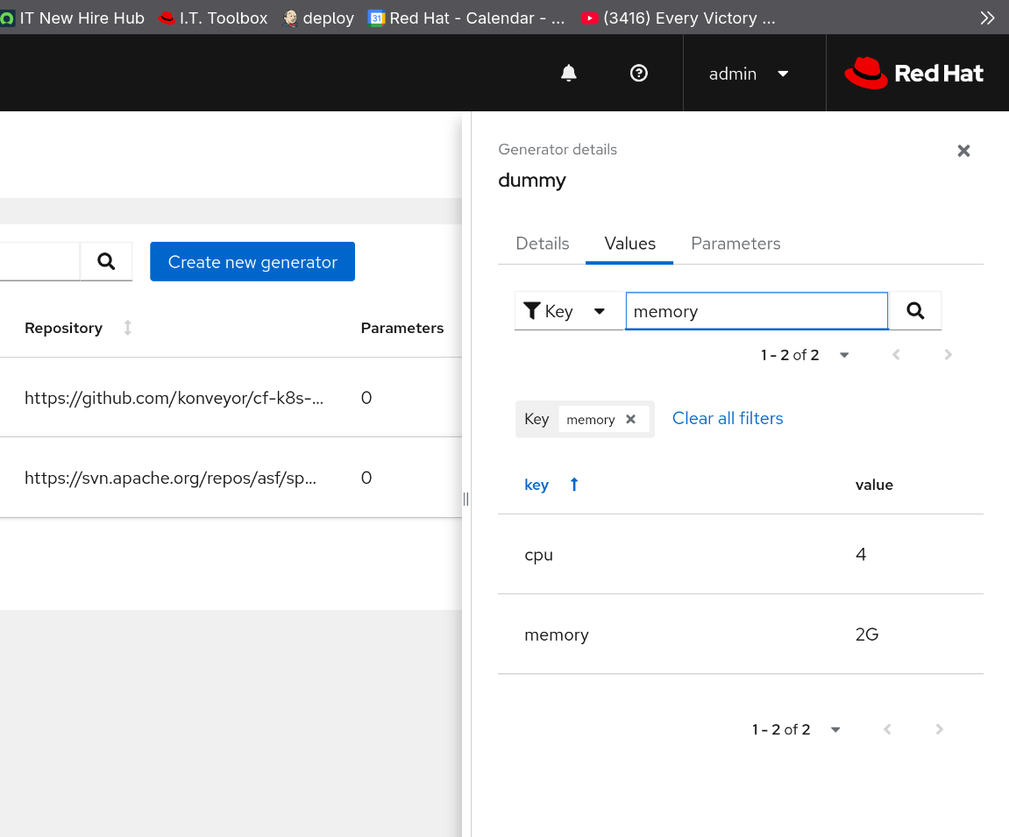
Task: Click the notifications bell icon
Action: [569, 74]
